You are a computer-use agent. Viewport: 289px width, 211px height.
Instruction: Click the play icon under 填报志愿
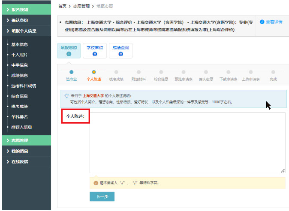pyautogui.click(x=69, y=54)
